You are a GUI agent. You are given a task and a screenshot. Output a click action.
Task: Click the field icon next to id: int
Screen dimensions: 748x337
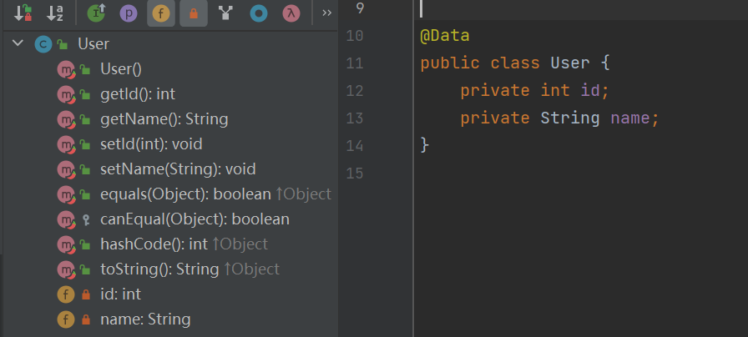[x=66, y=294]
